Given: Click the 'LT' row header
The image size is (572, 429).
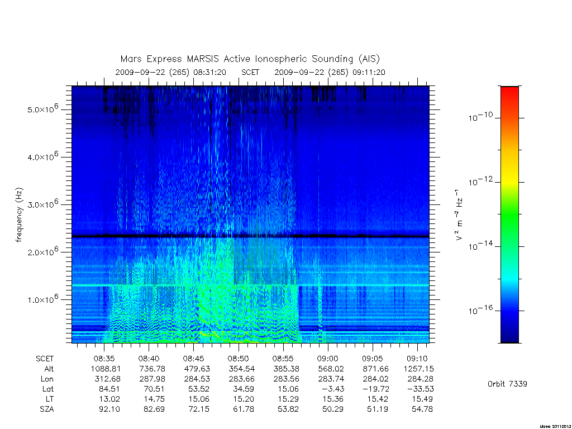Looking at the screenshot, I should [50, 399].
